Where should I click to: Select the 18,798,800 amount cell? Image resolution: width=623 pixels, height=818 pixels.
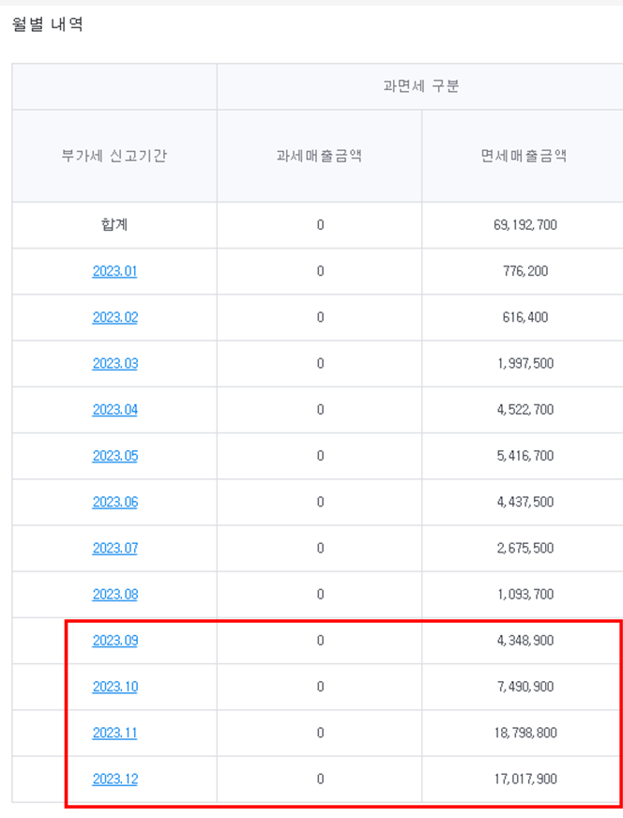click(x=525, y=733)
